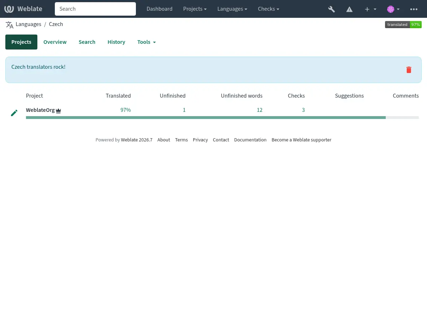Click Become a Weblate supporter link
Image resolution: width=427 pixels, height=327 pixels.
coord(301,140)
